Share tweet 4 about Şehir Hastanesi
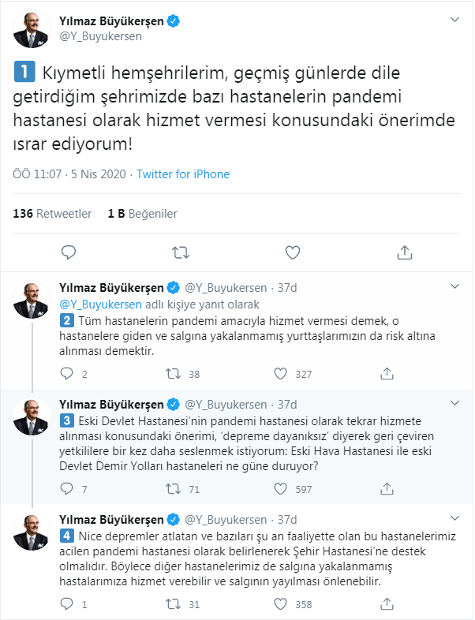 point(387,603)
